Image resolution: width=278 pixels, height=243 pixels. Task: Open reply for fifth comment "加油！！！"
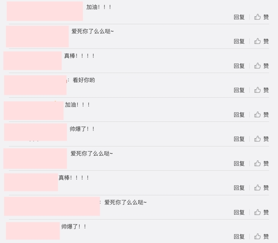click(x=239, y=115)
